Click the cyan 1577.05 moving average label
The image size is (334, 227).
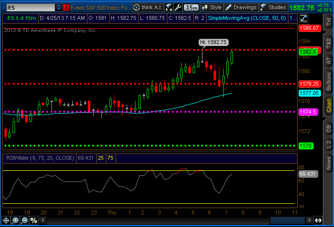pyautogui.click(x=310, y=93)
